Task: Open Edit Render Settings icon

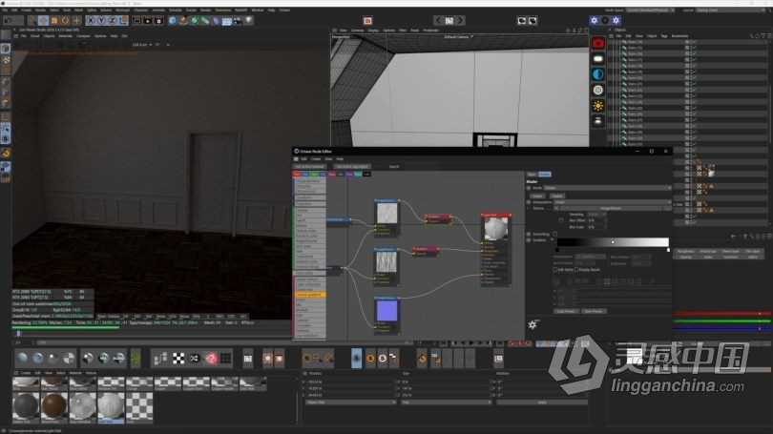Action: point(158,21)
